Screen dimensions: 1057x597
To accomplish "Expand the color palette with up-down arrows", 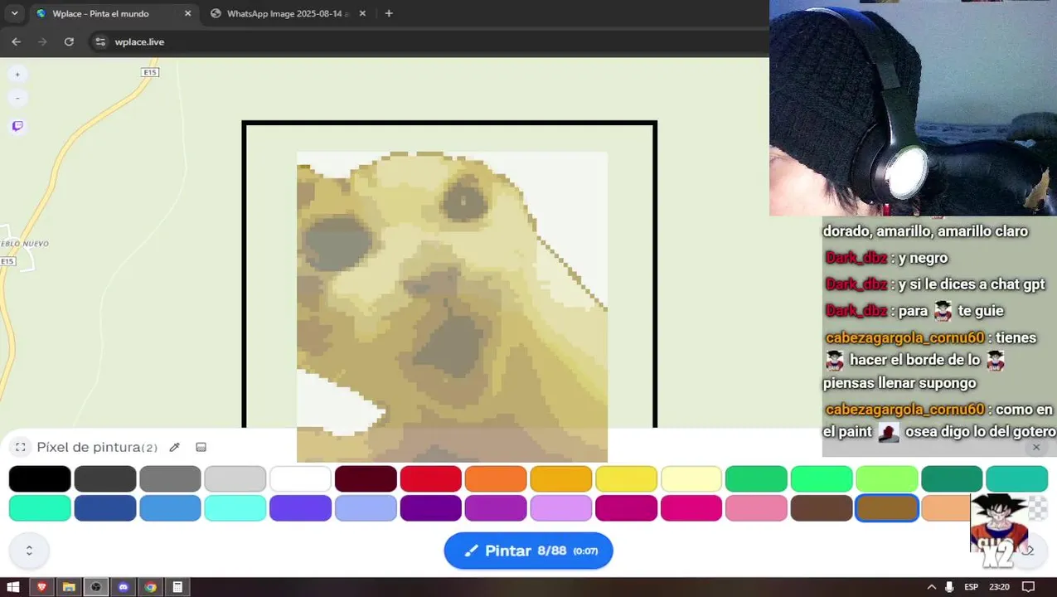I will 29,551.
